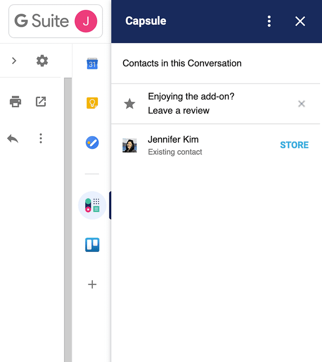Click the vertical scrollbar of the message pane
Viewport: 322px width, 362px height.
68,219
